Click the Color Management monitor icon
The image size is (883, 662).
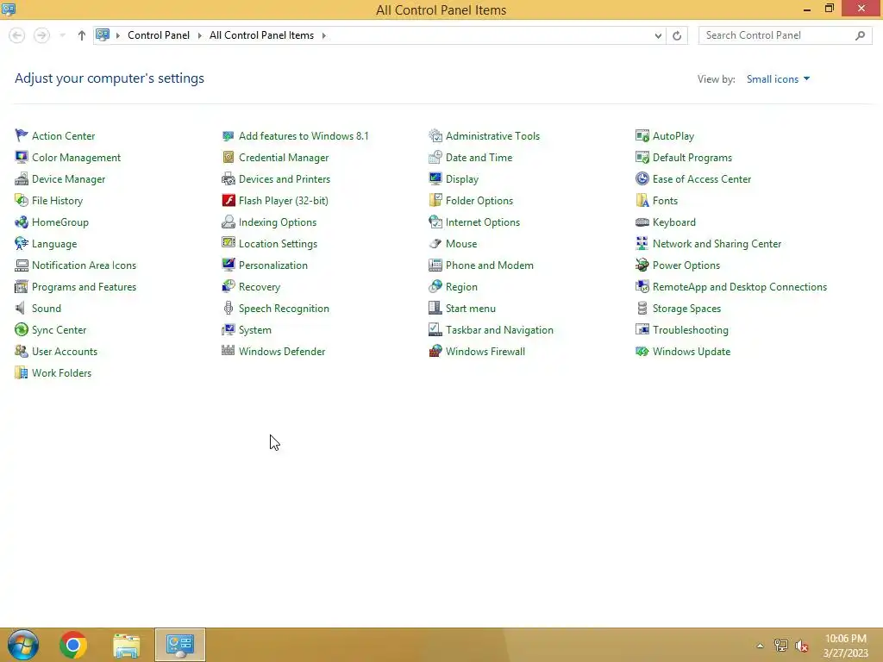(22, 158)
